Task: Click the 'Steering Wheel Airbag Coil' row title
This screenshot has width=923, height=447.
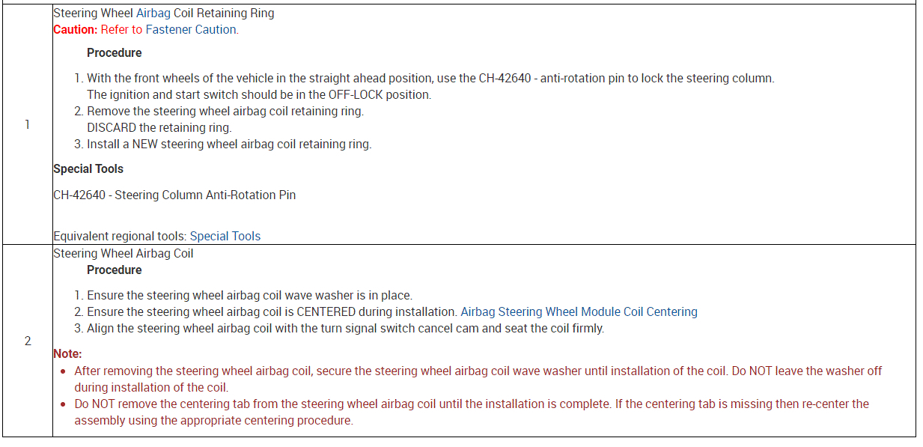Action: pyautogui.click(x=123, y=253)
